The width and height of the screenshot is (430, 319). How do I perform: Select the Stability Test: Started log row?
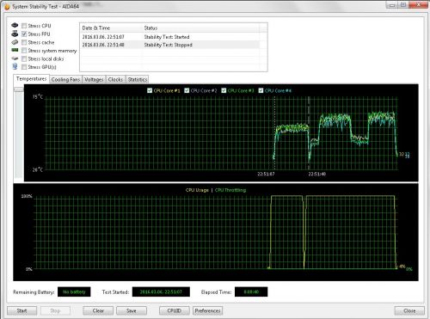point(170,37)
